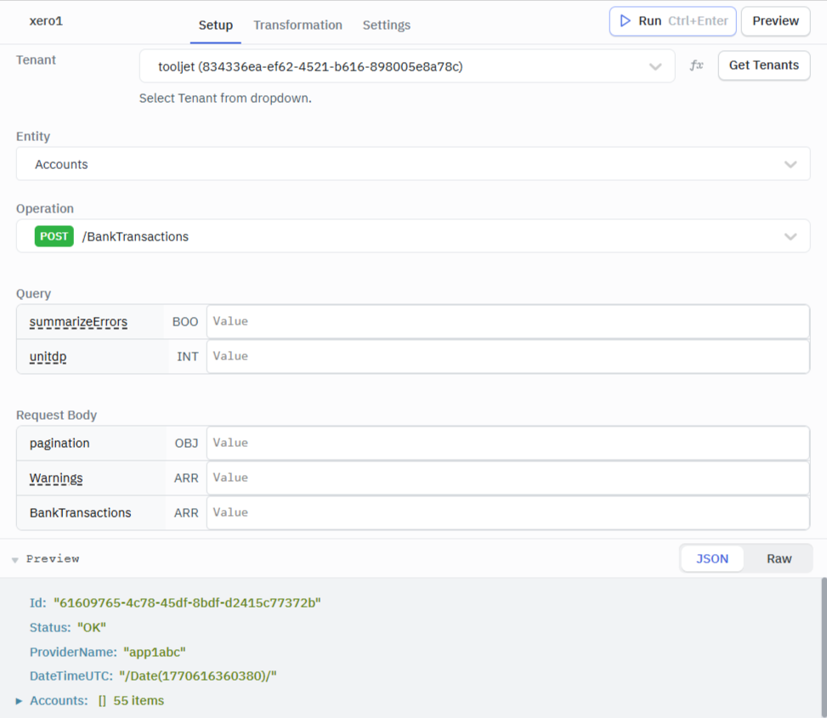Click the summarizeErrors value field

point(507,321)
